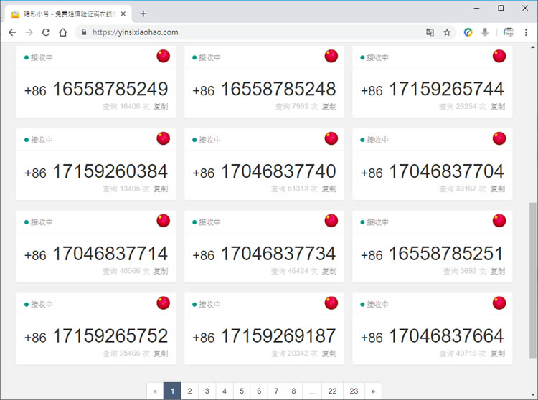Click the profile avatar in the toolbar
538x400 pixels.
(x=509, y=32)
